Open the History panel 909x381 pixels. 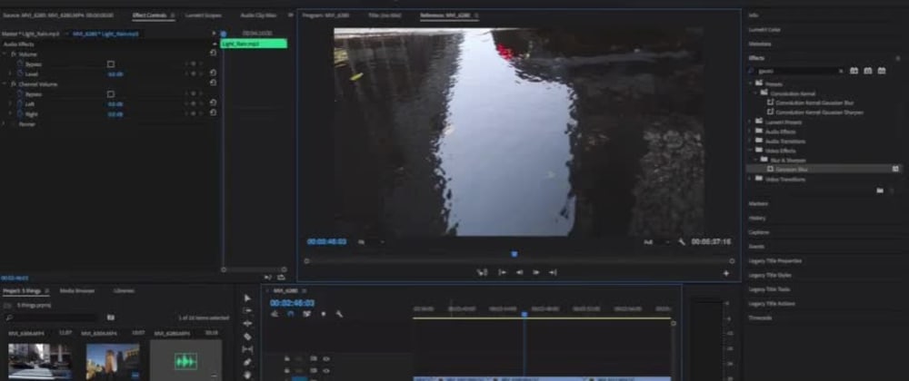click(757, 218)
